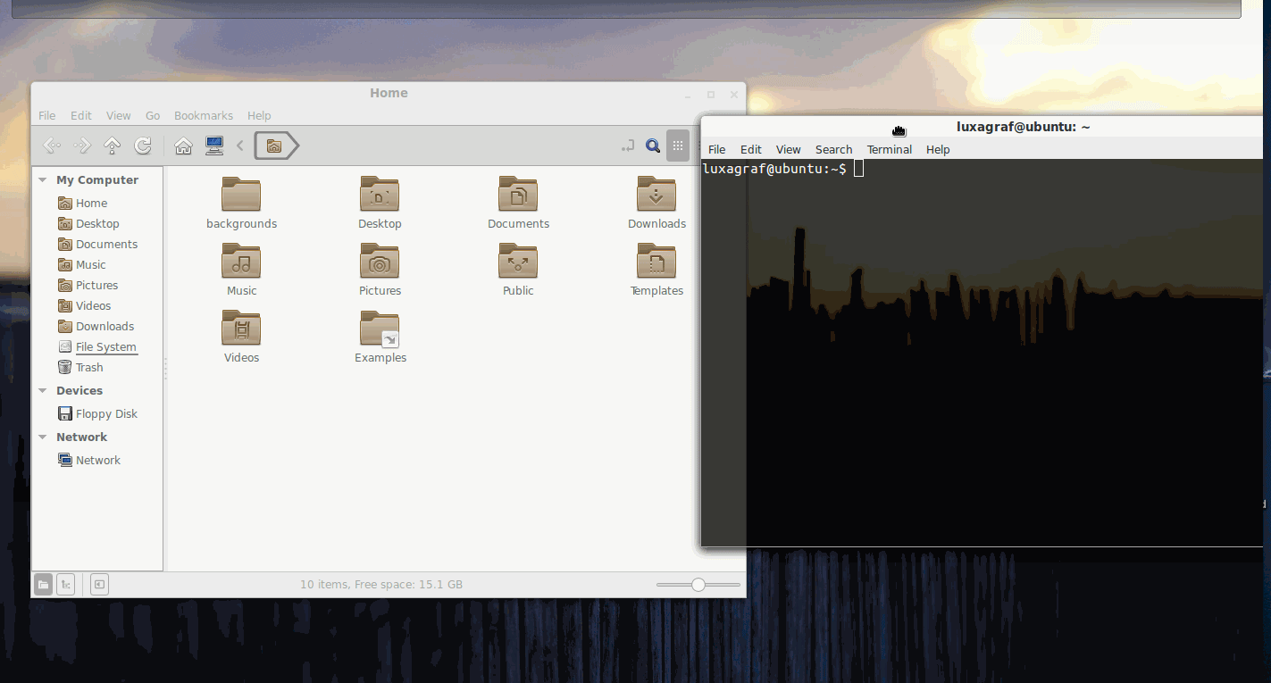
Task: Show tree view sidebar via status bar button
Action: 66,585
